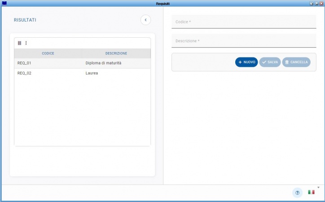This screenshot has height=202, width=325.
Task: Select the REQ_01 cell
Action: click(48, 63)
